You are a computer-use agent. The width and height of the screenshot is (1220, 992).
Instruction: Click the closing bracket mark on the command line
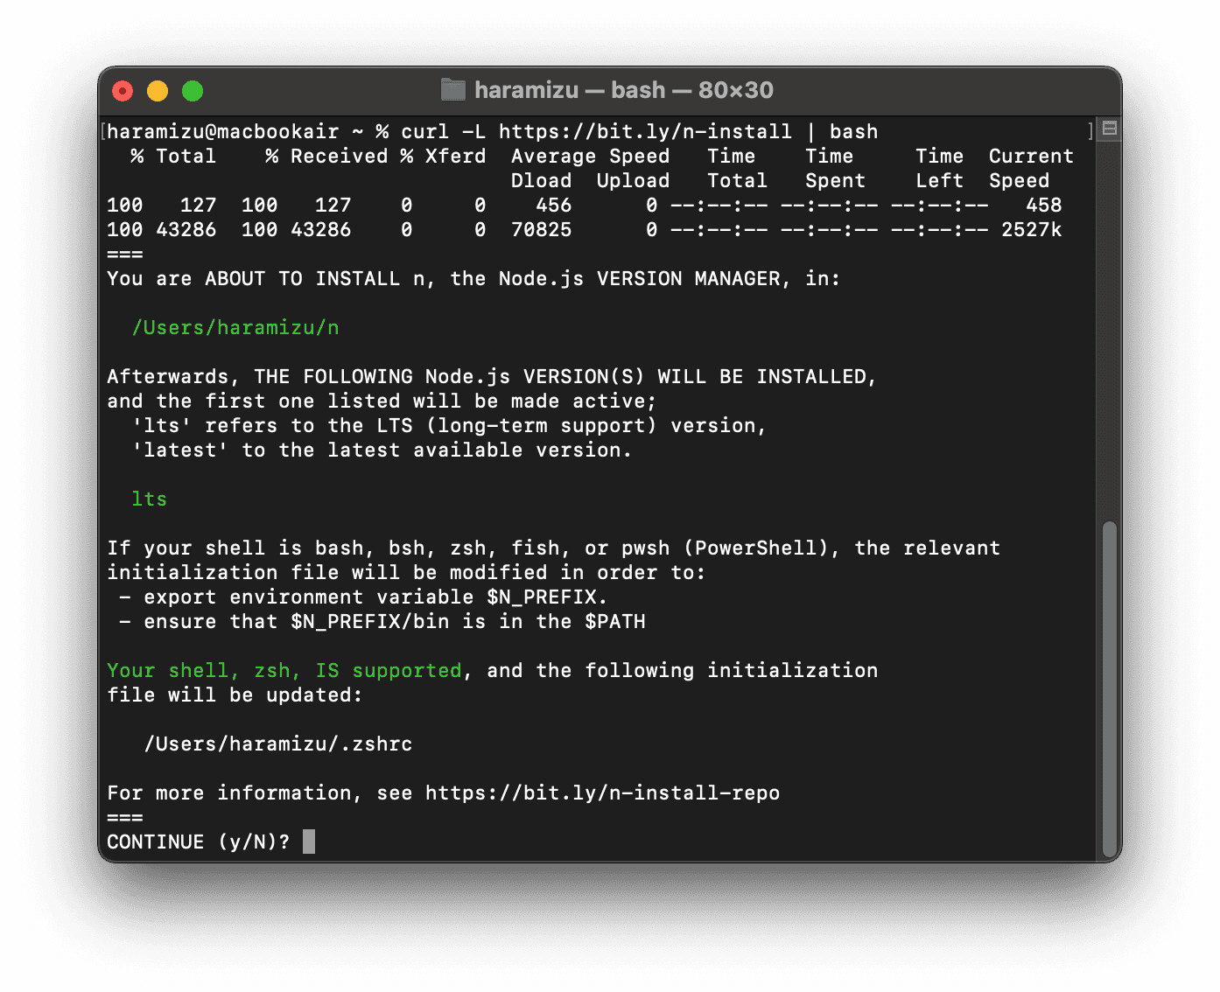click(1090, 131)
